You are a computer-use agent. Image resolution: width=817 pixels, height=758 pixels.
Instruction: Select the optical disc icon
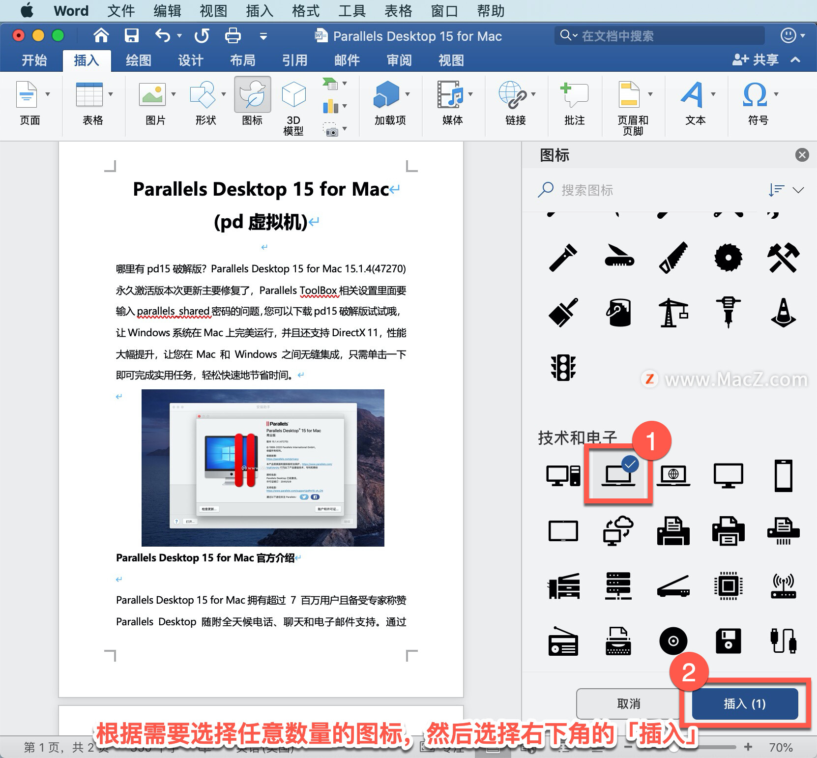673,641
